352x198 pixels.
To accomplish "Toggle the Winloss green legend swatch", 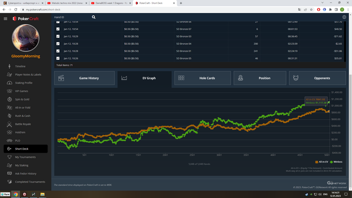I will click(x=331, y=162).
